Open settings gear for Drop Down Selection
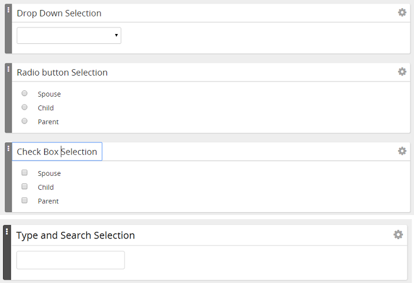 (x=402, y=12)
